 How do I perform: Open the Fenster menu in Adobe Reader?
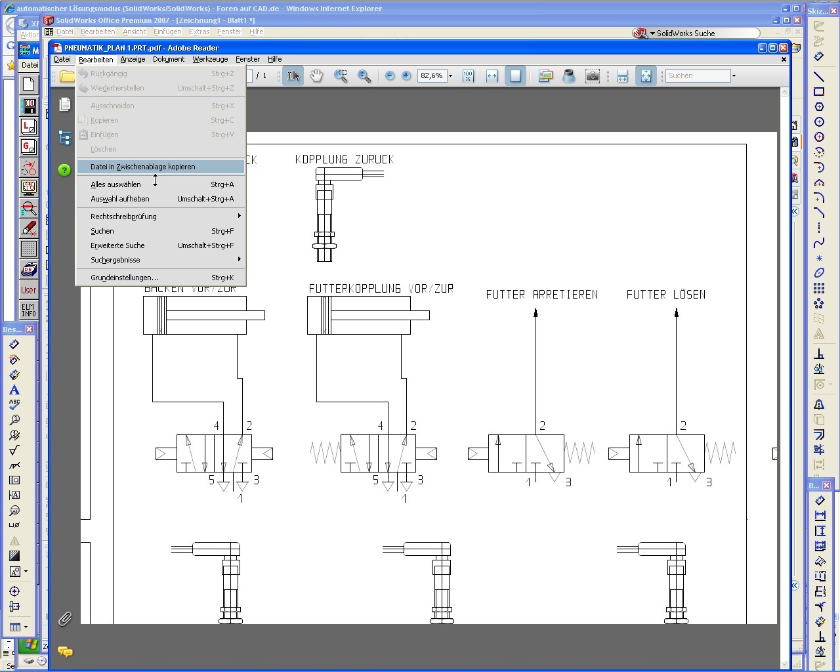[247, 59]
